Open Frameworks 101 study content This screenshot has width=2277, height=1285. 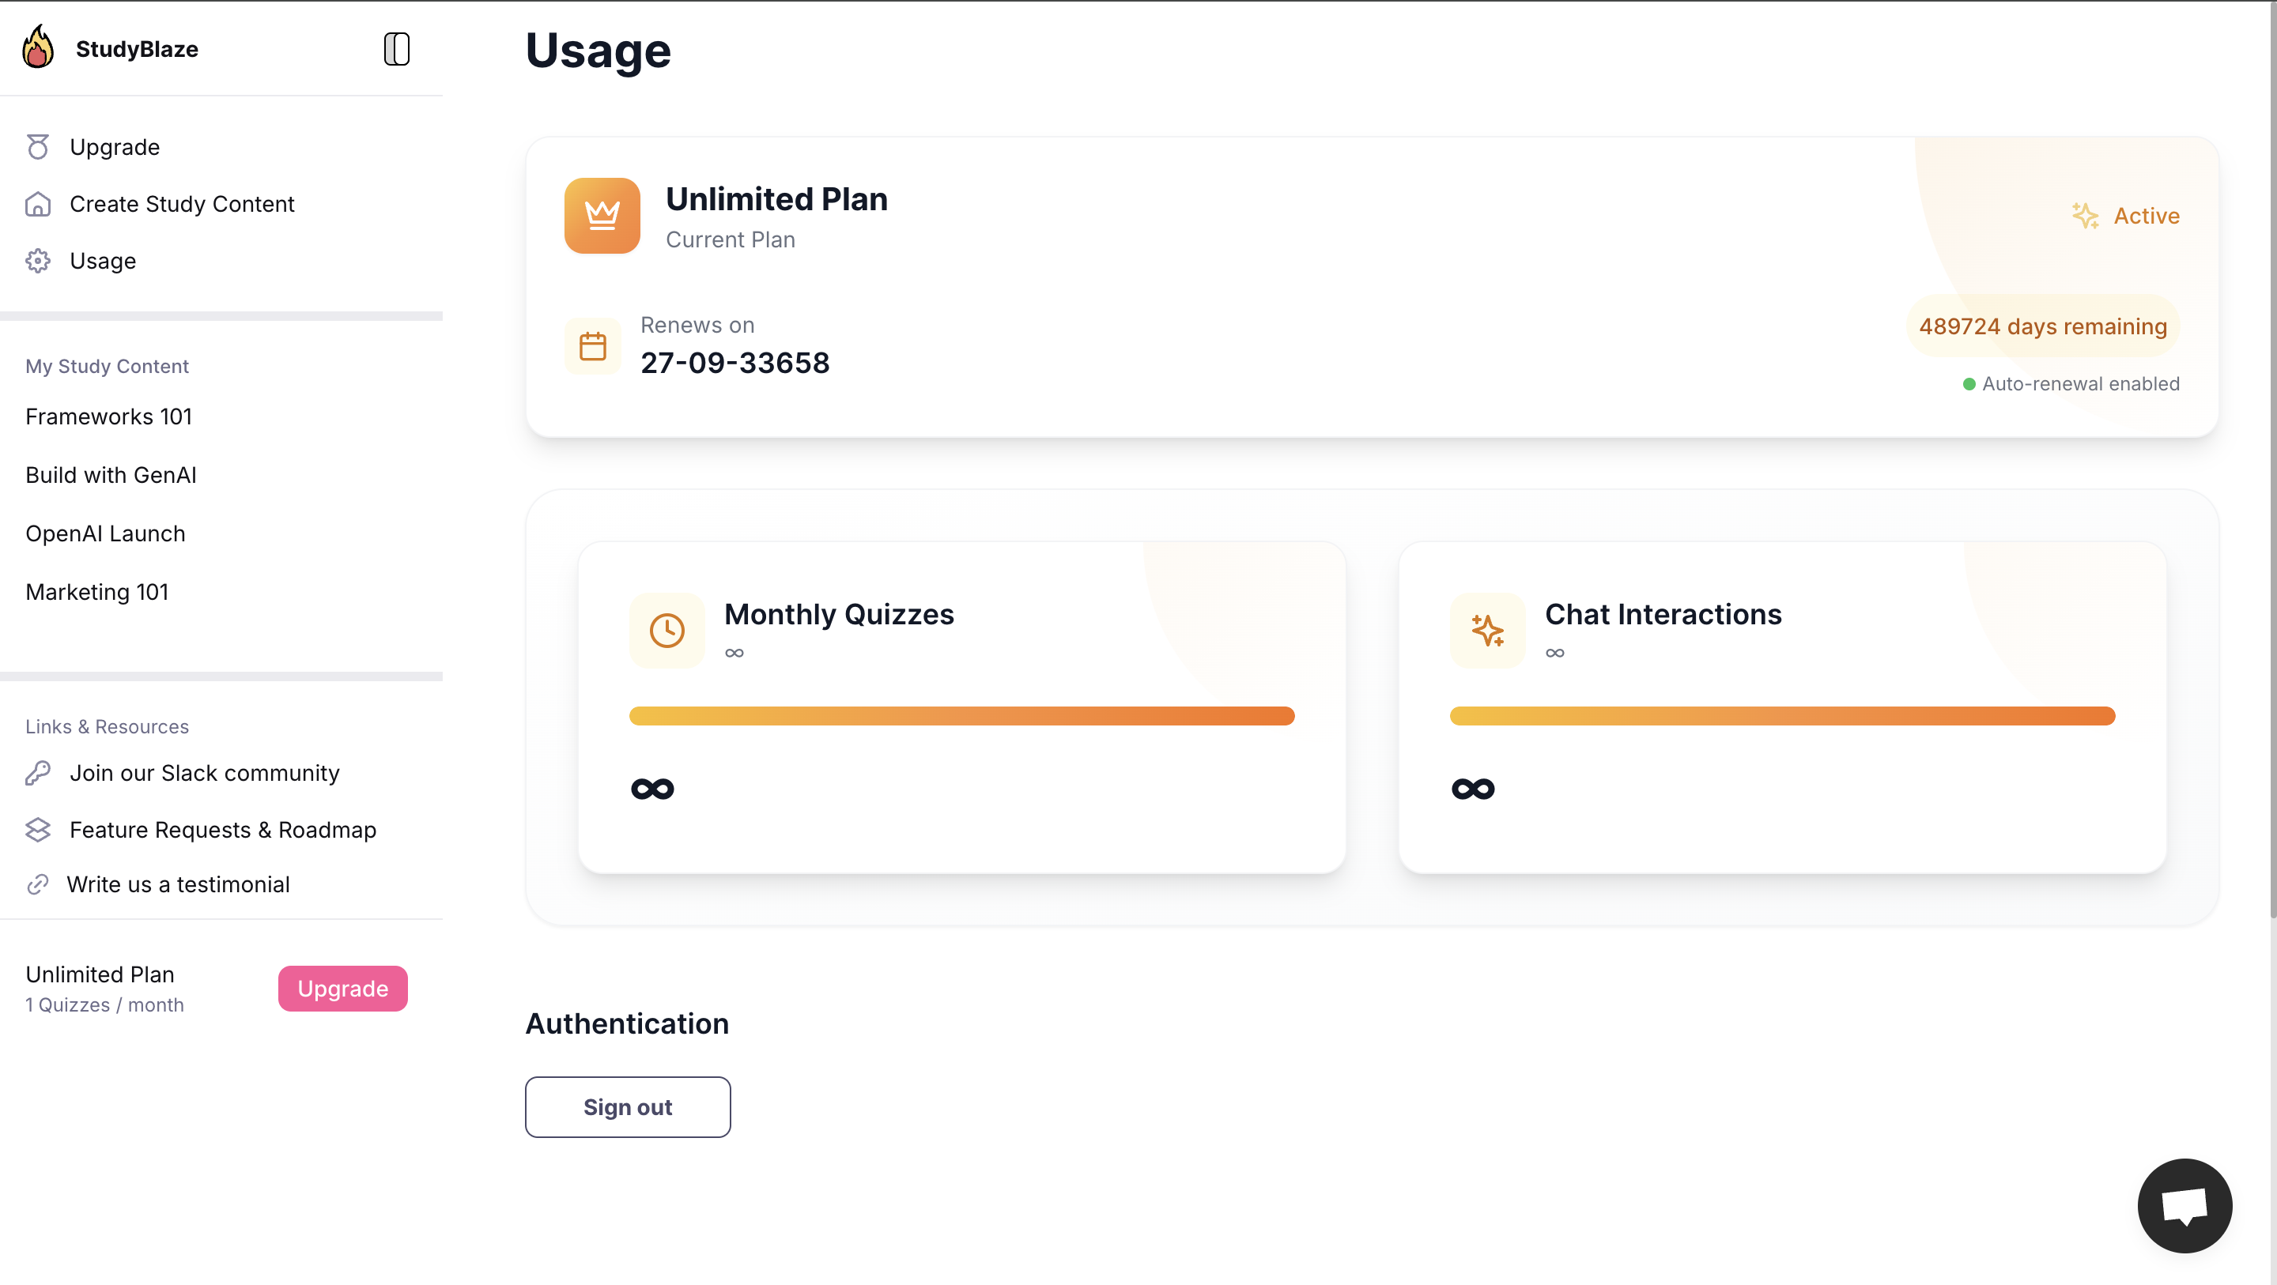click(109, 416)
